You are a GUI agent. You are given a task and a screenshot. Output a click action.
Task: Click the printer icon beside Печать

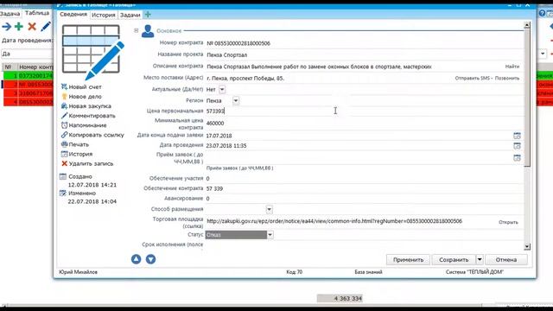pos(64,144)
